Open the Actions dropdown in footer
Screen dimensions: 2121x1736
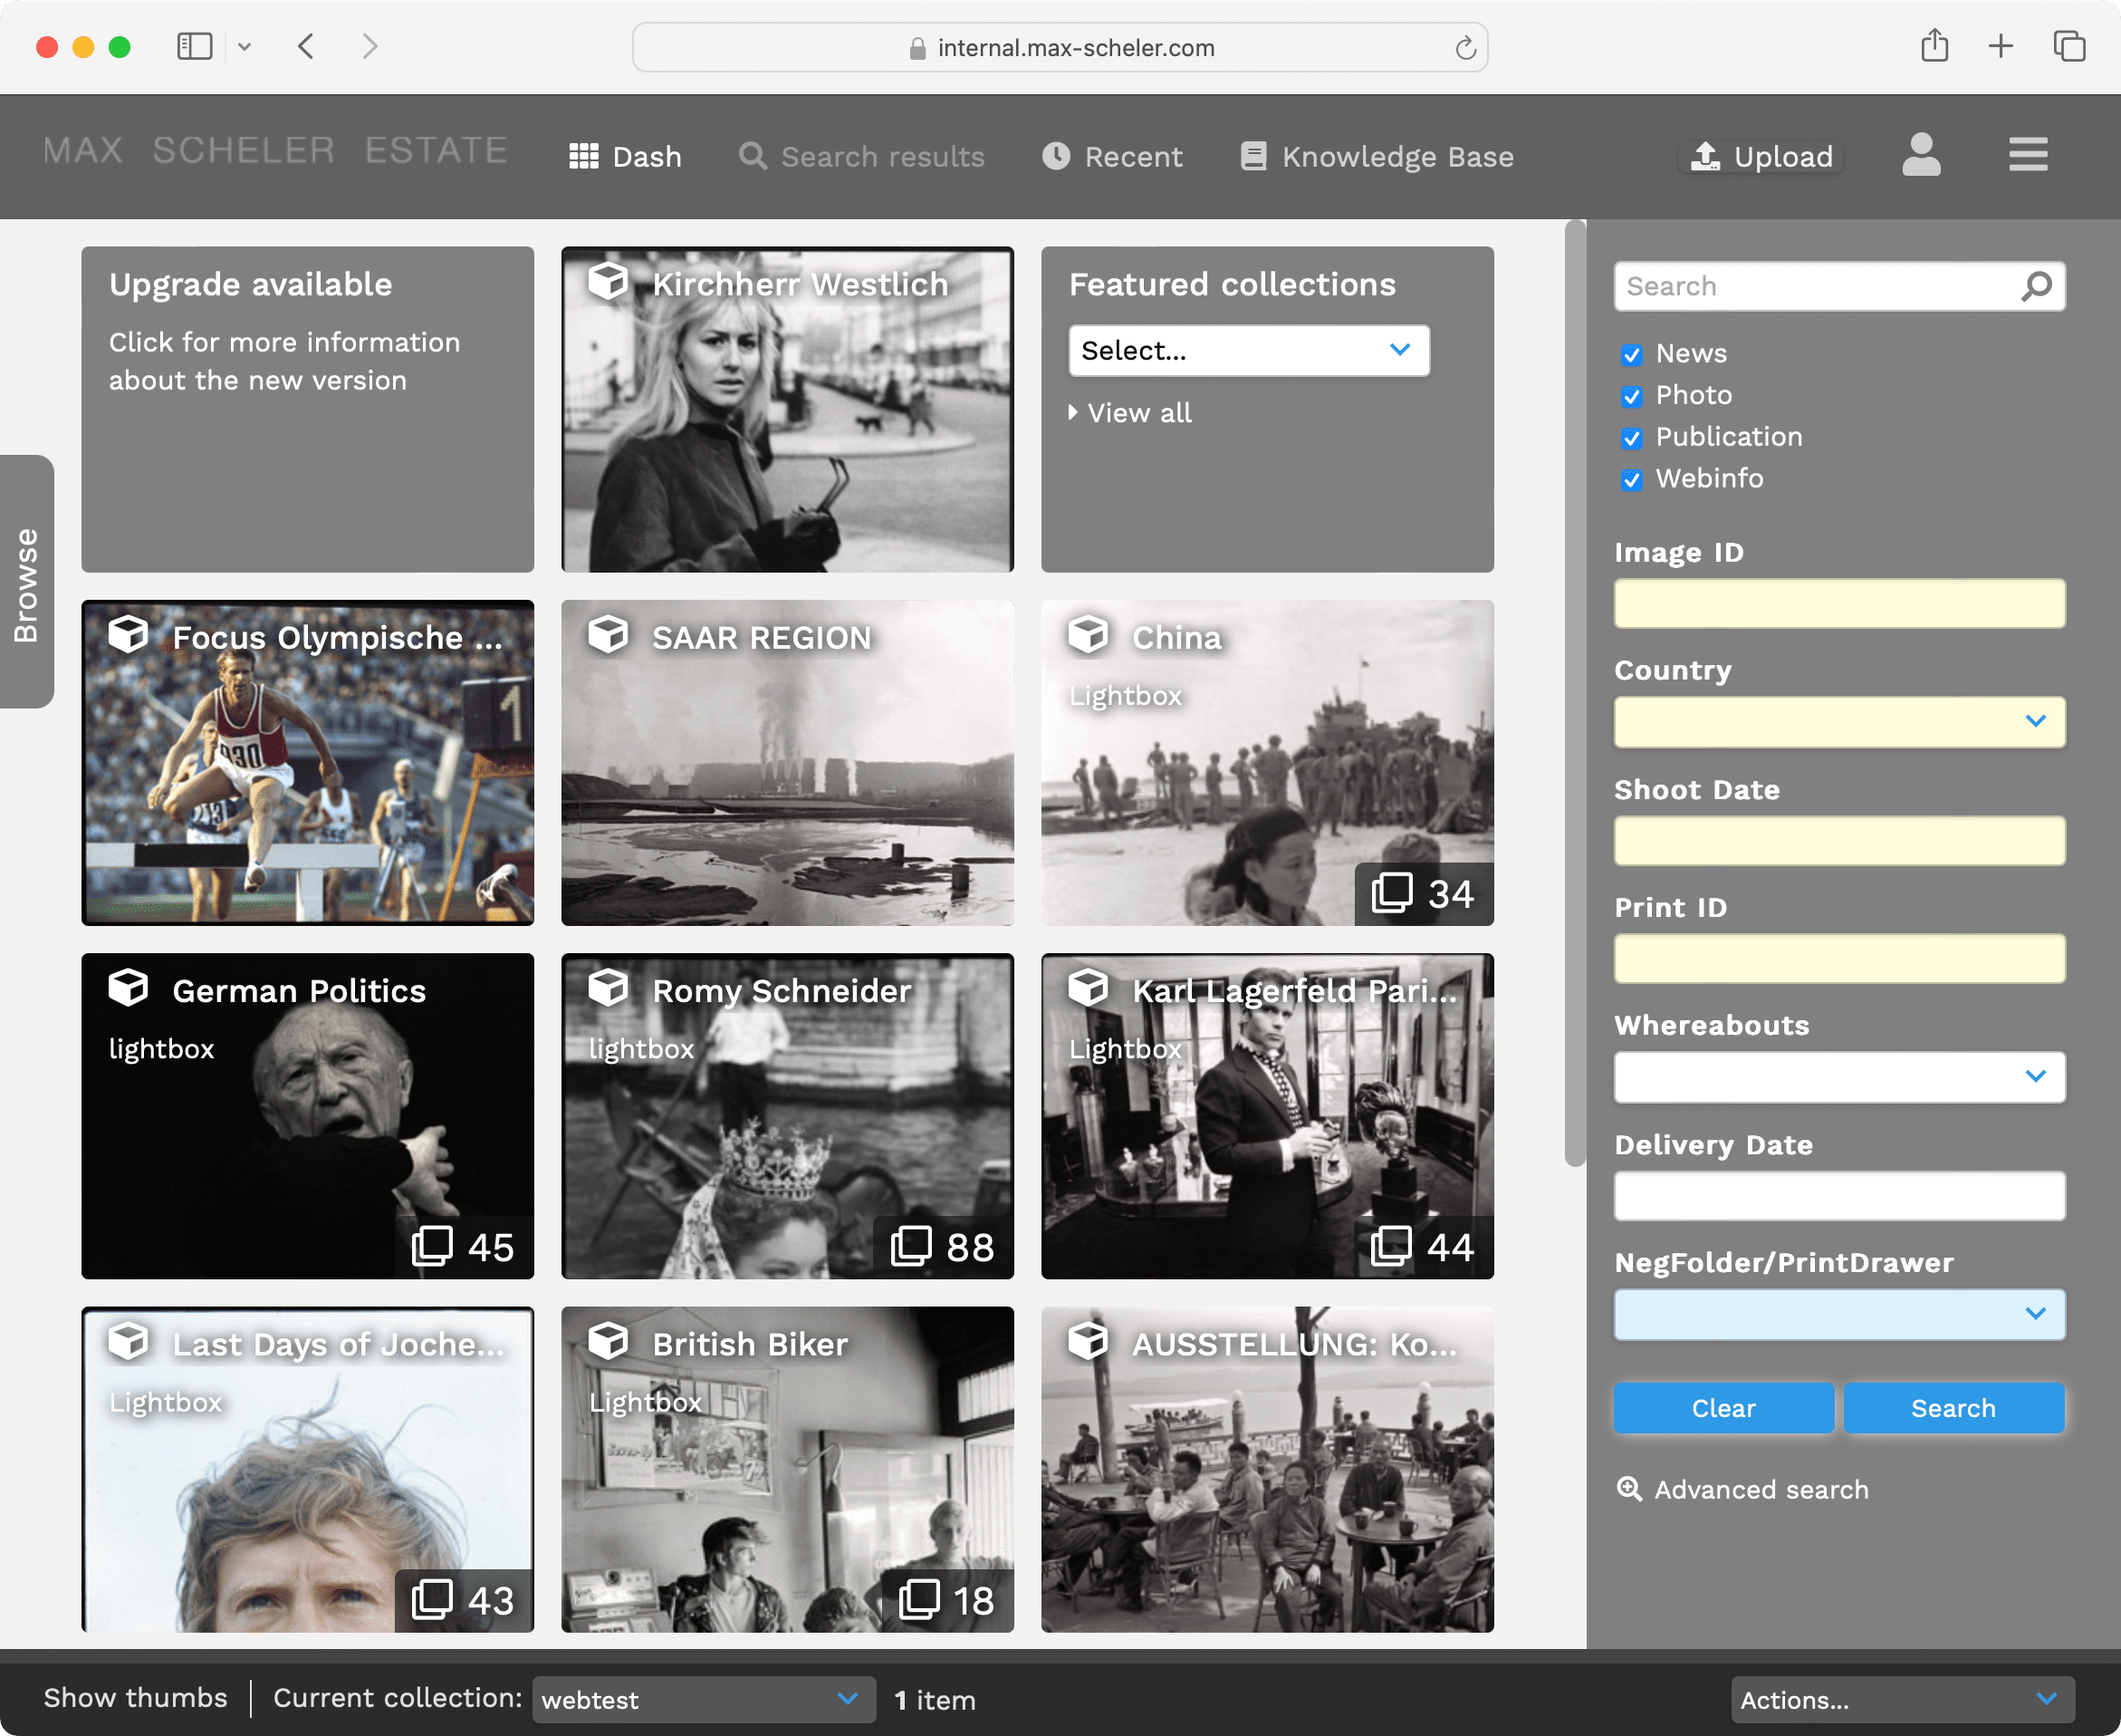1901,1699
